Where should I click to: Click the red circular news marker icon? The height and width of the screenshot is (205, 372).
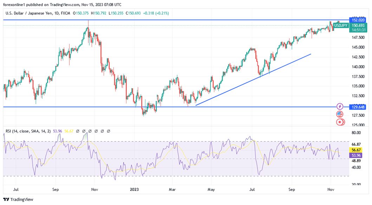(x=340, y=122)
